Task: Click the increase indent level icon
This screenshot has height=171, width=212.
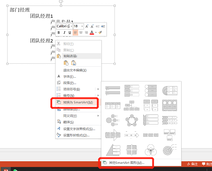Action: (103, 26)
